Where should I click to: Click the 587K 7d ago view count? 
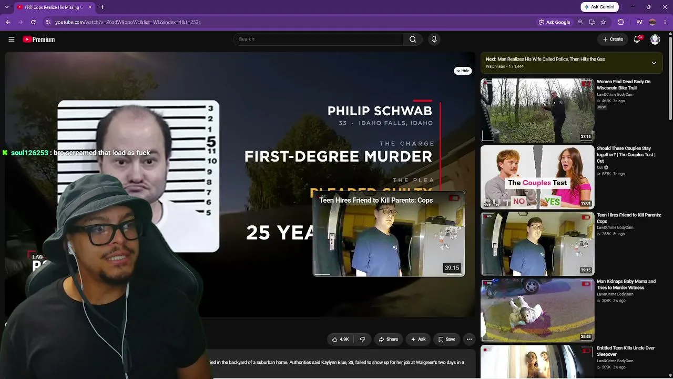click(x=611, y=174)
